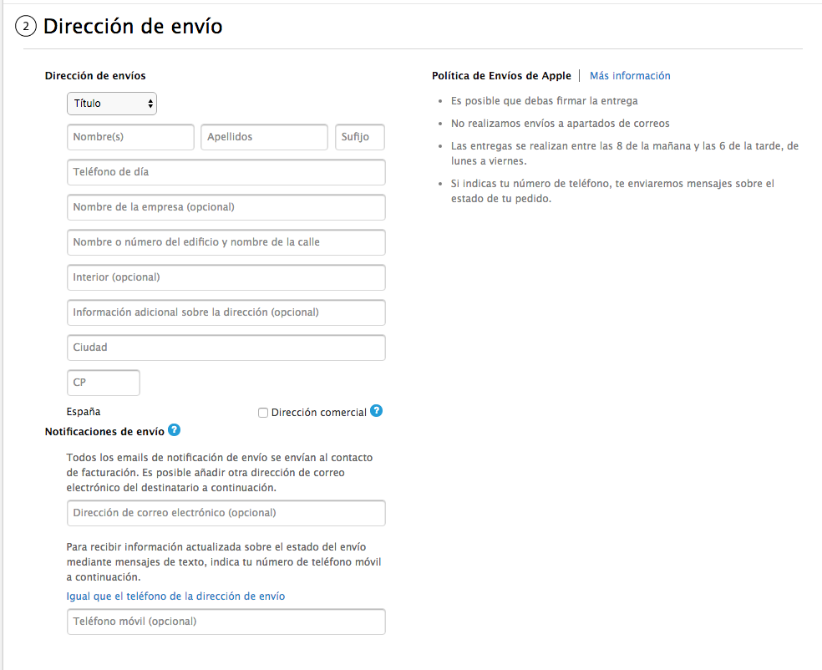Click the Interior (opcional) field
Screen dimensions: 822x670
tap(226, 277)
